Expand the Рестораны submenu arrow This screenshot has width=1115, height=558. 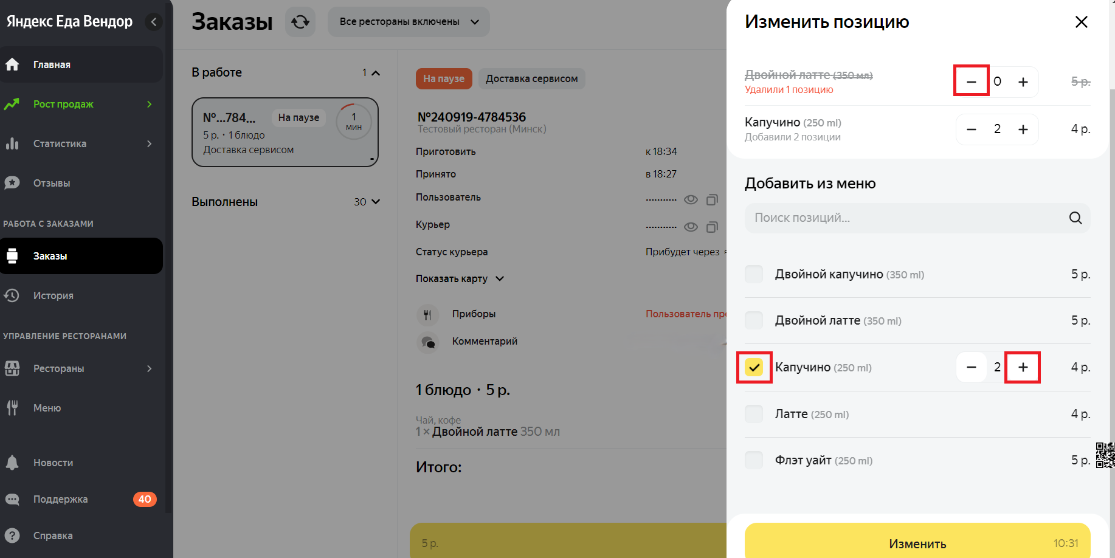tap(150, 368)
